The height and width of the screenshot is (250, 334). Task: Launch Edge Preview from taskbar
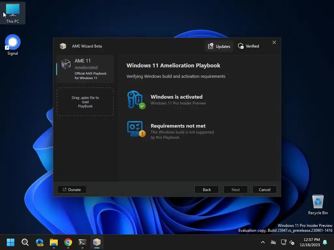pyautogui.click(x=39, y=242)
